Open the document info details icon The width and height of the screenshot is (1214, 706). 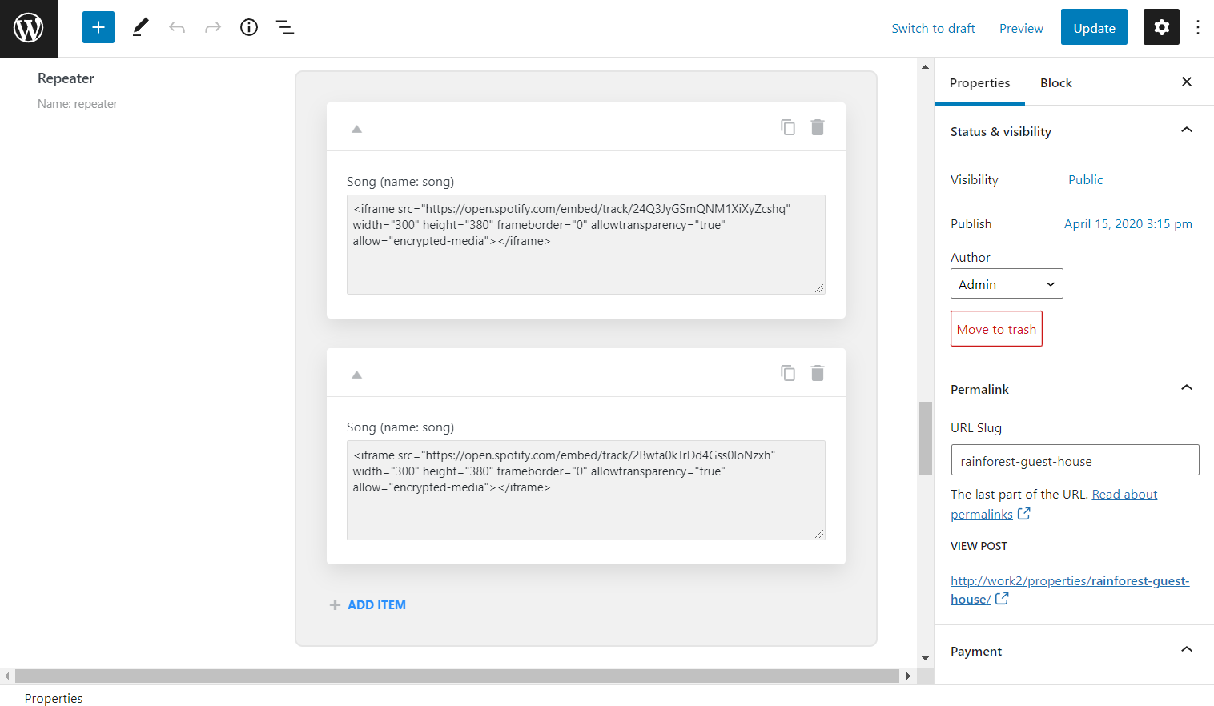249,27
